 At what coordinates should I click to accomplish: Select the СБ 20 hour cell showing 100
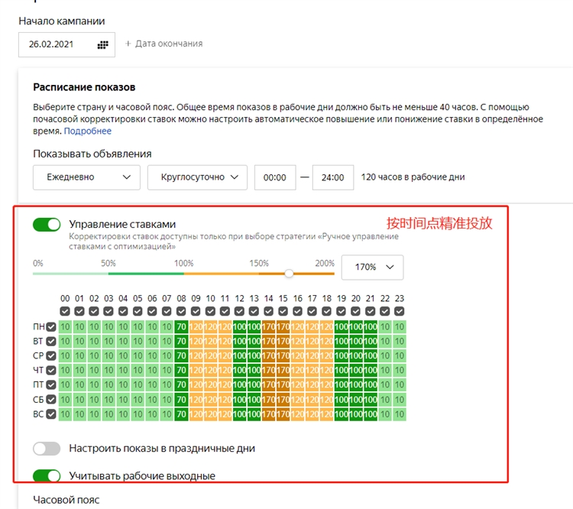pyautogui.click(x=356, y=399)
